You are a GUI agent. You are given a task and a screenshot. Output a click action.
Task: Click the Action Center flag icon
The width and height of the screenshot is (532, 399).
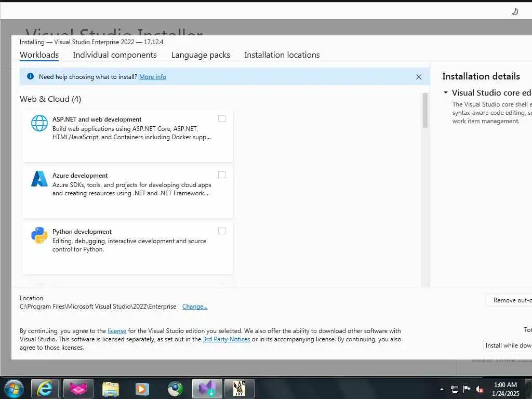tap(467, 389)
